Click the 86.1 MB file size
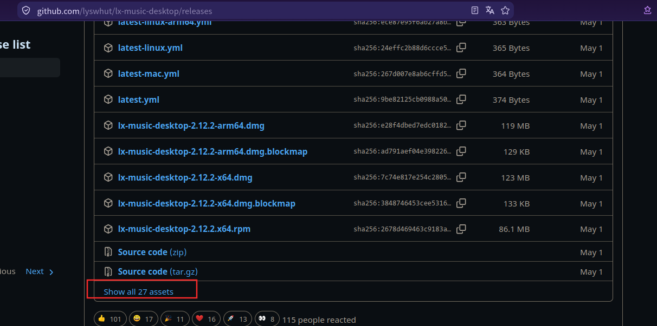Viewport: 657px width, 326px height. pos(514,229)
